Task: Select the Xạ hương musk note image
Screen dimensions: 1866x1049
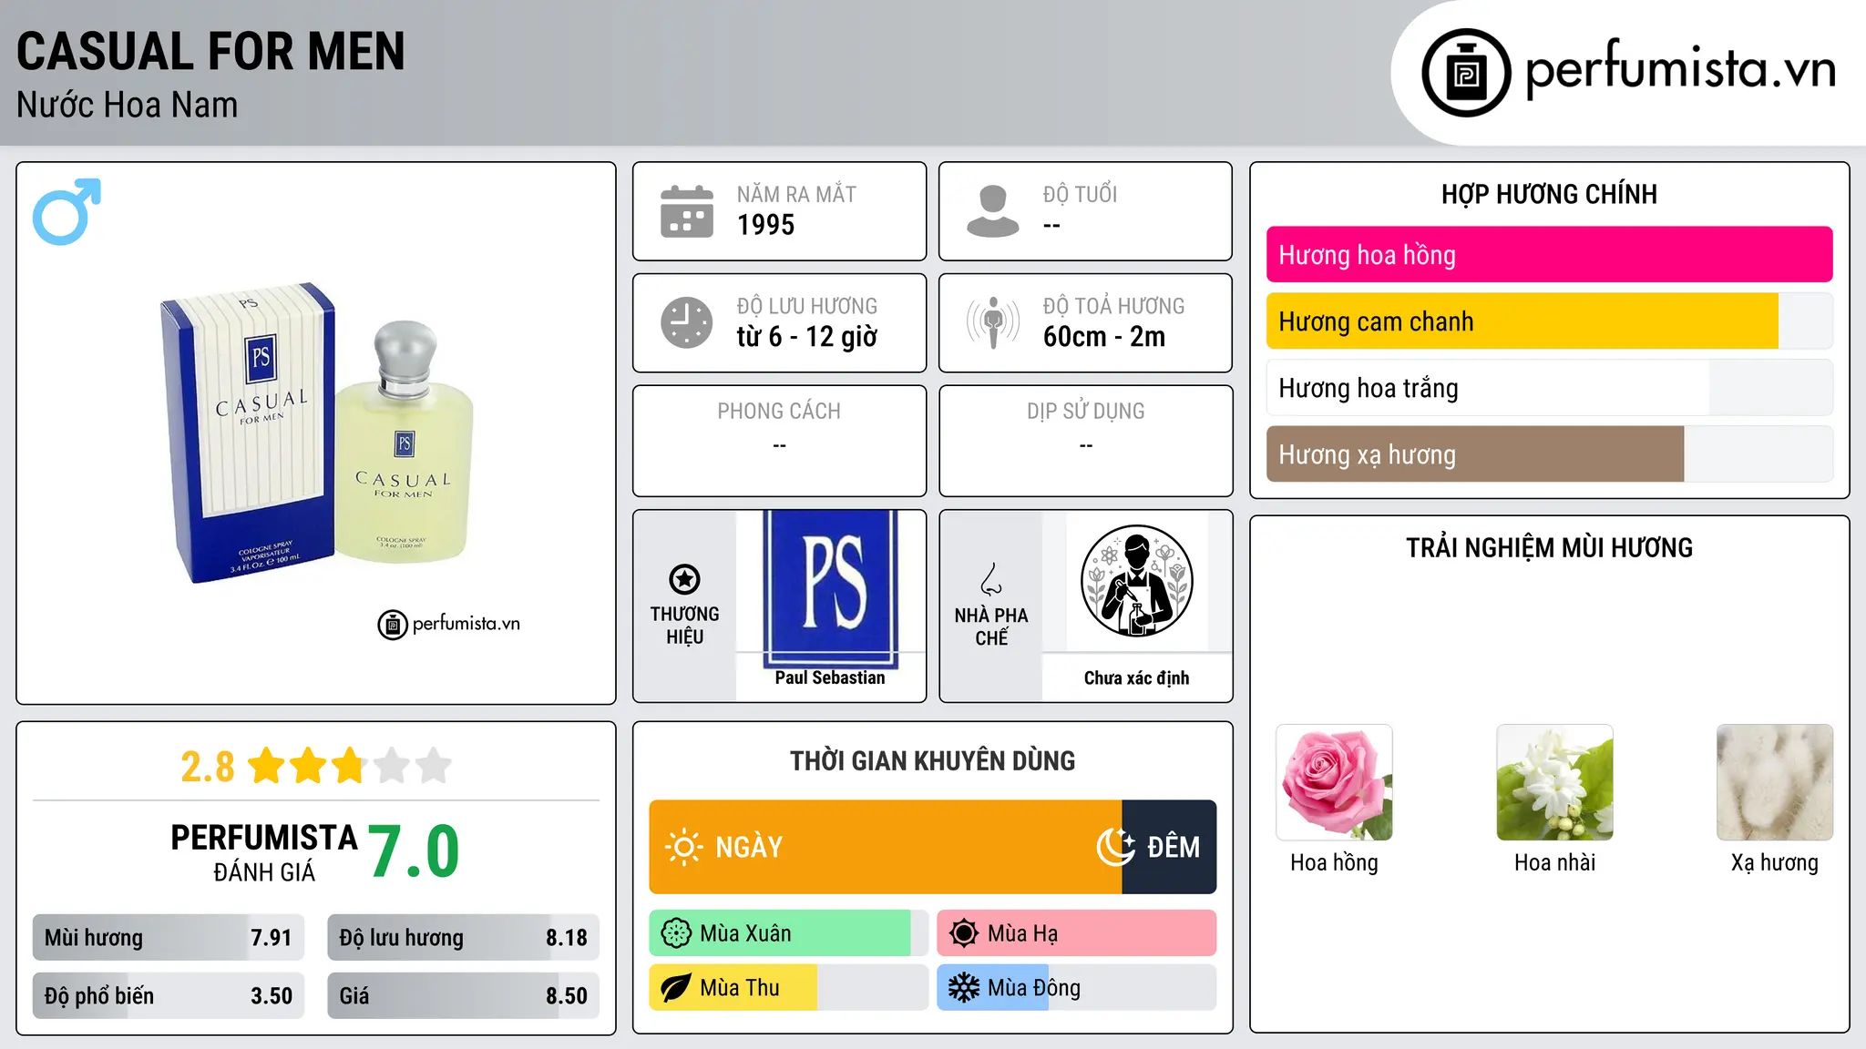Action: (1775, 782)
